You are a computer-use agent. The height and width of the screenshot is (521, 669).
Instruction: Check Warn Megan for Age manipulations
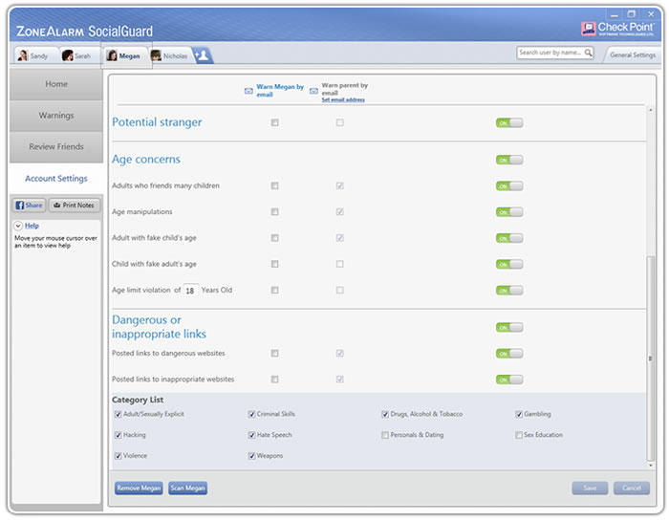275,212
